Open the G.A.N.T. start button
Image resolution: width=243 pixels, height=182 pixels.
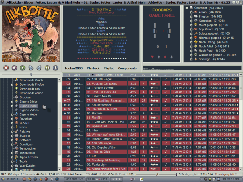coord(11,179)
